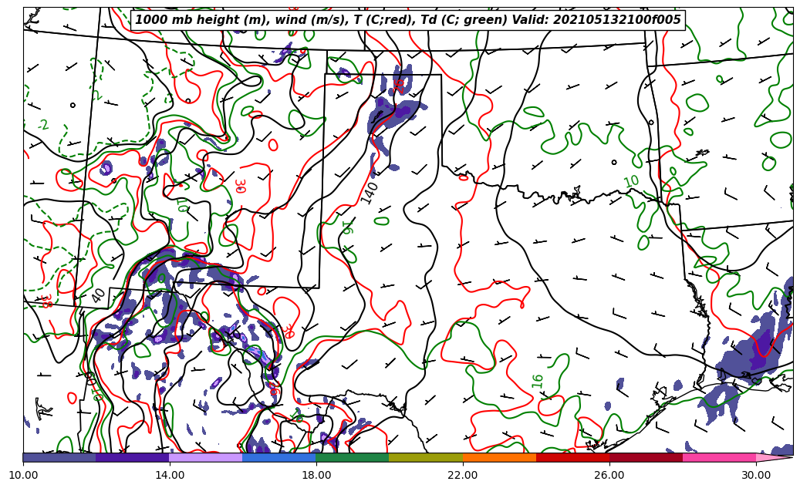This screenshot has height=488, width=800.
Task: Click the light pink colorbar arrow tip
Action: (x=775, y=457)
